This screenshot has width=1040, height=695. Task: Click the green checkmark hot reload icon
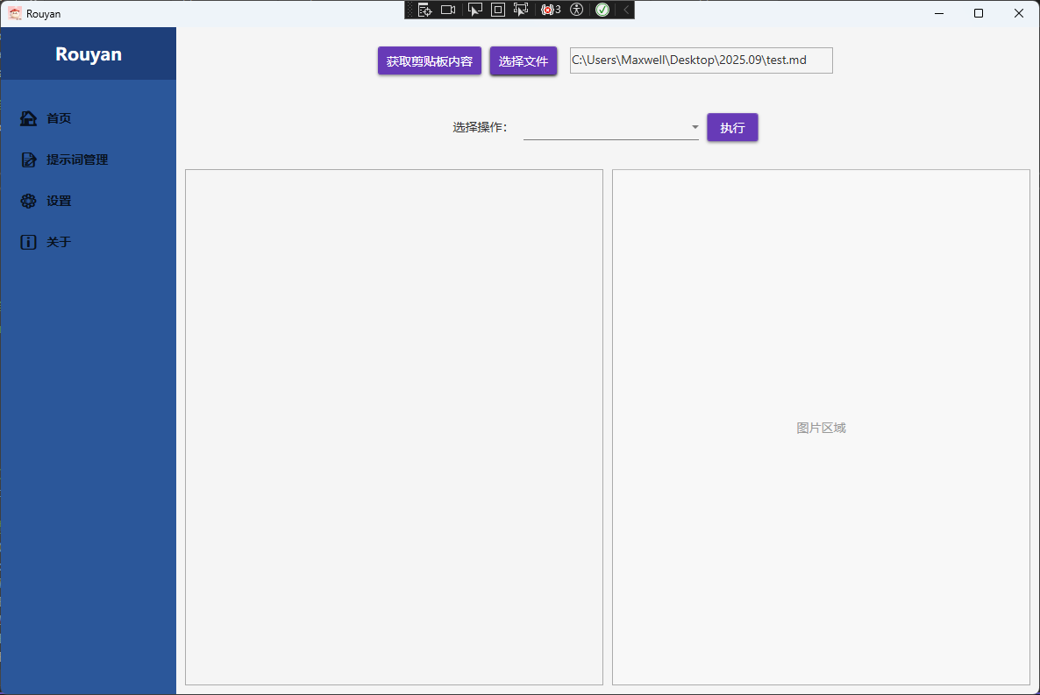pyautogui.click(x=602, y=10)
